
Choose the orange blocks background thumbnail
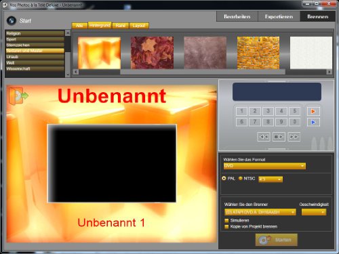click(x=99, y=53)
